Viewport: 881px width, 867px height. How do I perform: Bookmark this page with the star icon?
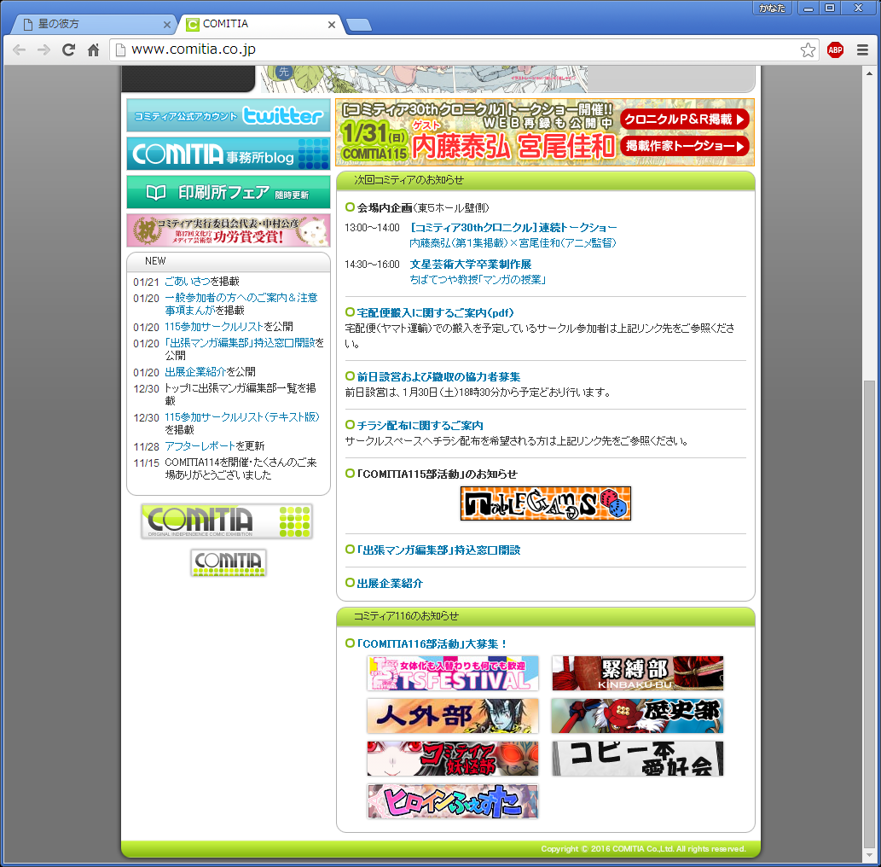pyautogui.click(x=808, y=50)
